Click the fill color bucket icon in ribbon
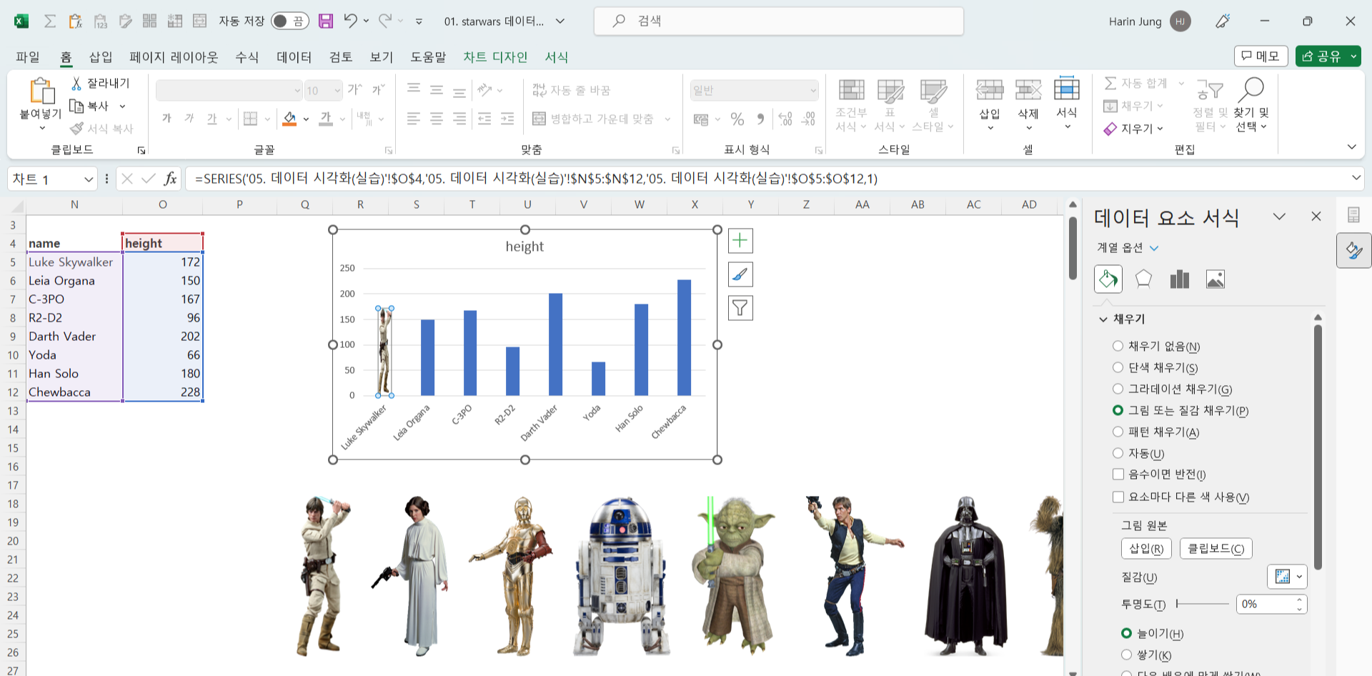This screenshot has height=676, width=1372. [289, 119]
